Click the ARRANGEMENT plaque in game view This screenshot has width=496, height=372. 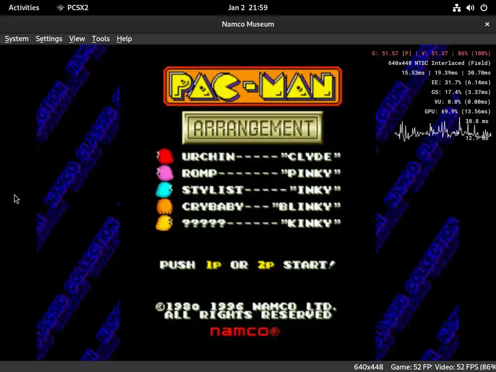252,127
